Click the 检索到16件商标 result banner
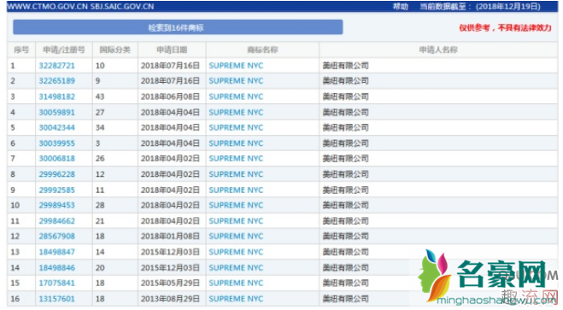This screenshot has width=563, height=310. tap(178, 27)
